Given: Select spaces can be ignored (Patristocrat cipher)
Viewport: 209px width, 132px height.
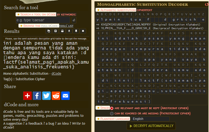Looking at the screenshot, I should tap(112, 114).
